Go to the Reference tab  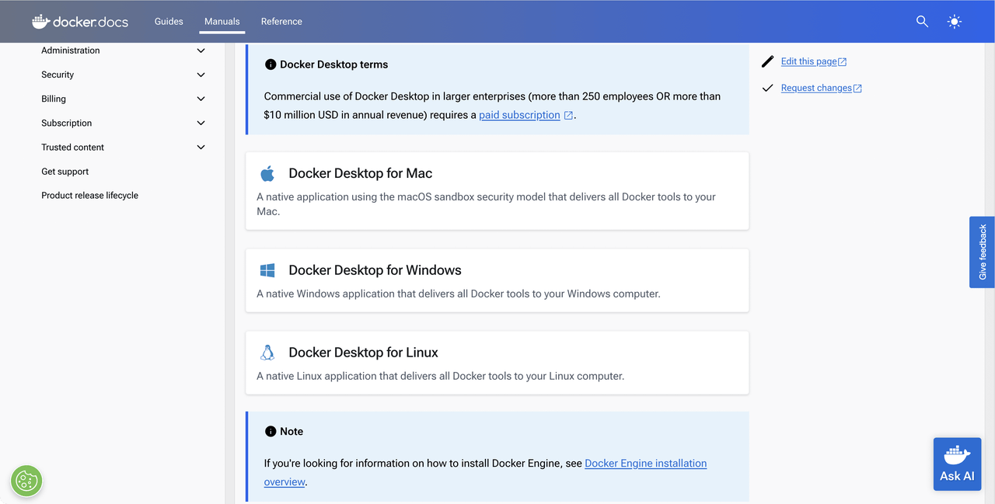[x=281, y=22]
